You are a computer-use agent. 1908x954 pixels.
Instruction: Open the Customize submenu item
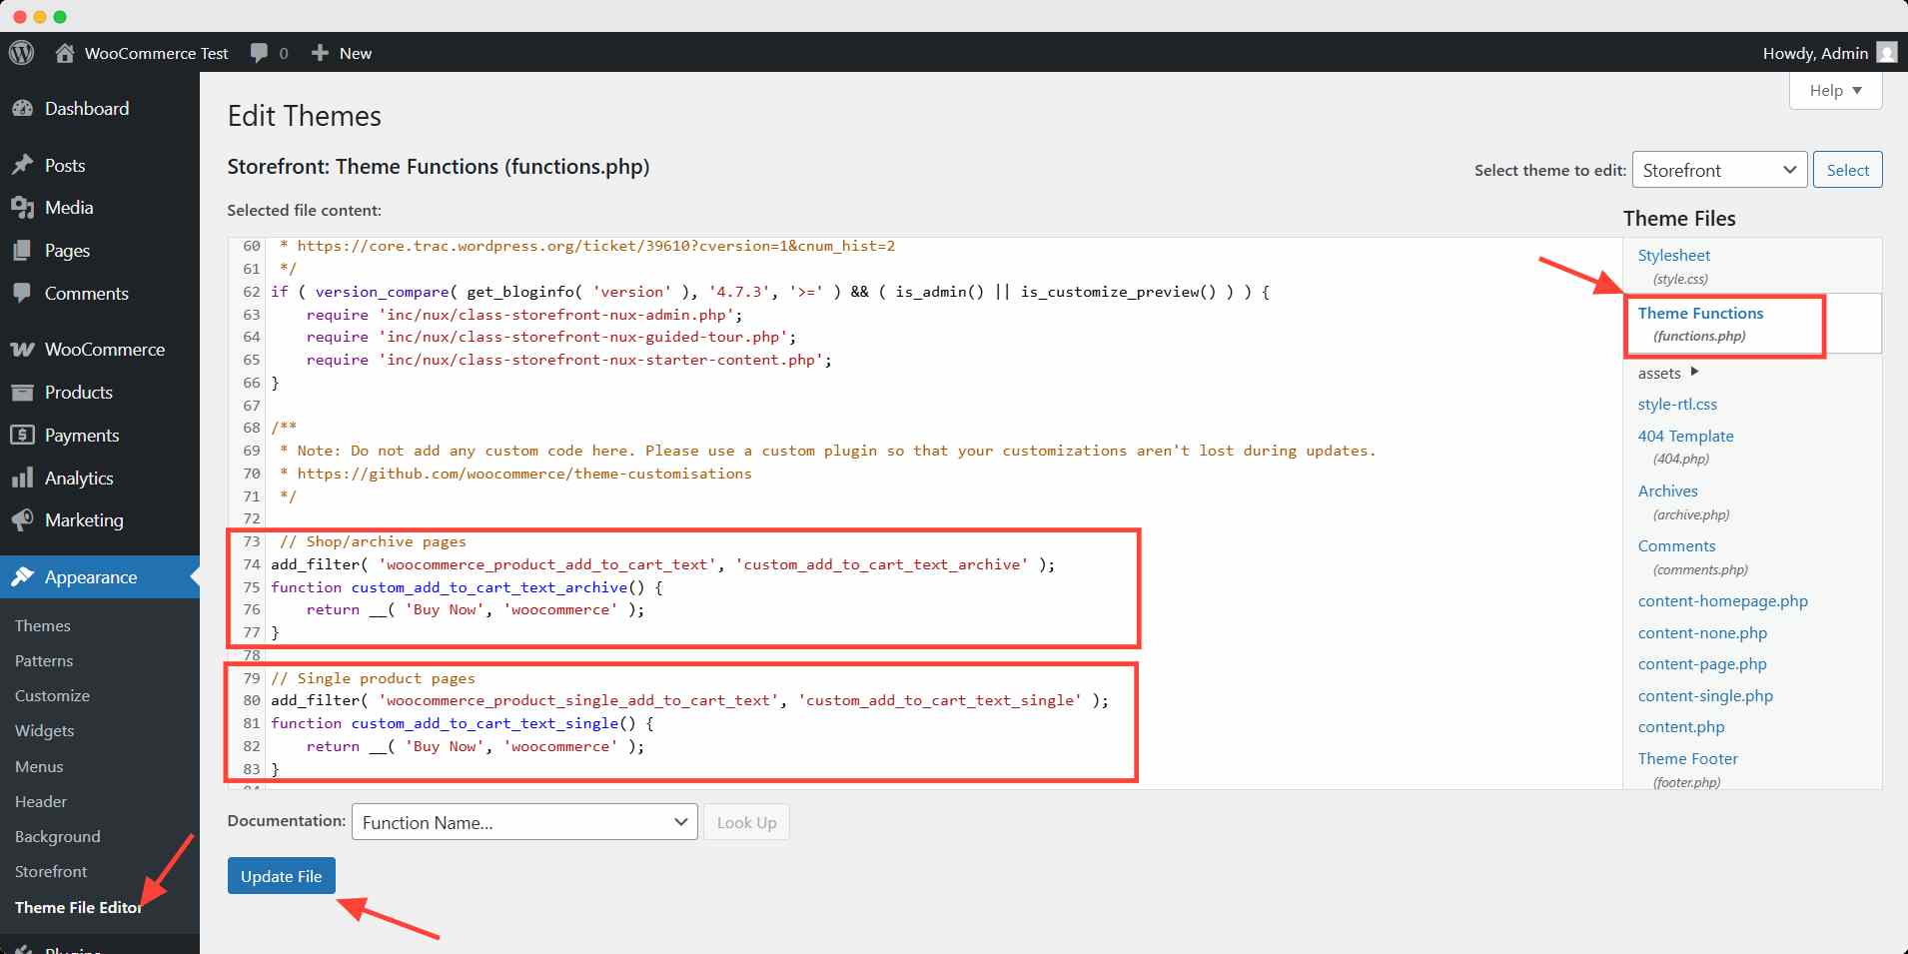click(52, 695)
